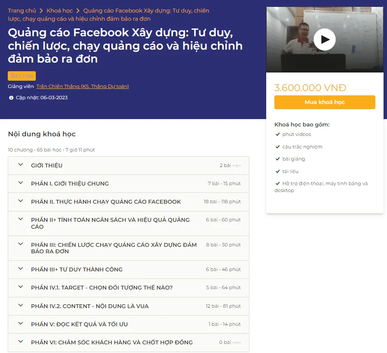Expand 'PHẦN V: ĐỌC KẾT QUẢ VÀ TỐI ƯU' chevron

[x=20, y=324]
